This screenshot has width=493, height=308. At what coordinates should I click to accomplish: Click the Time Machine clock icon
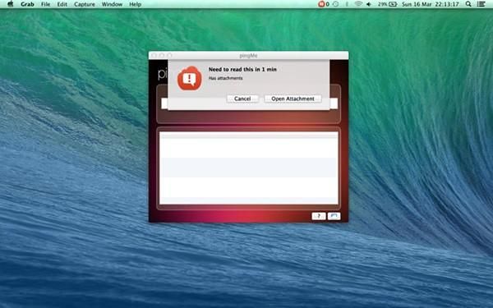336,4
